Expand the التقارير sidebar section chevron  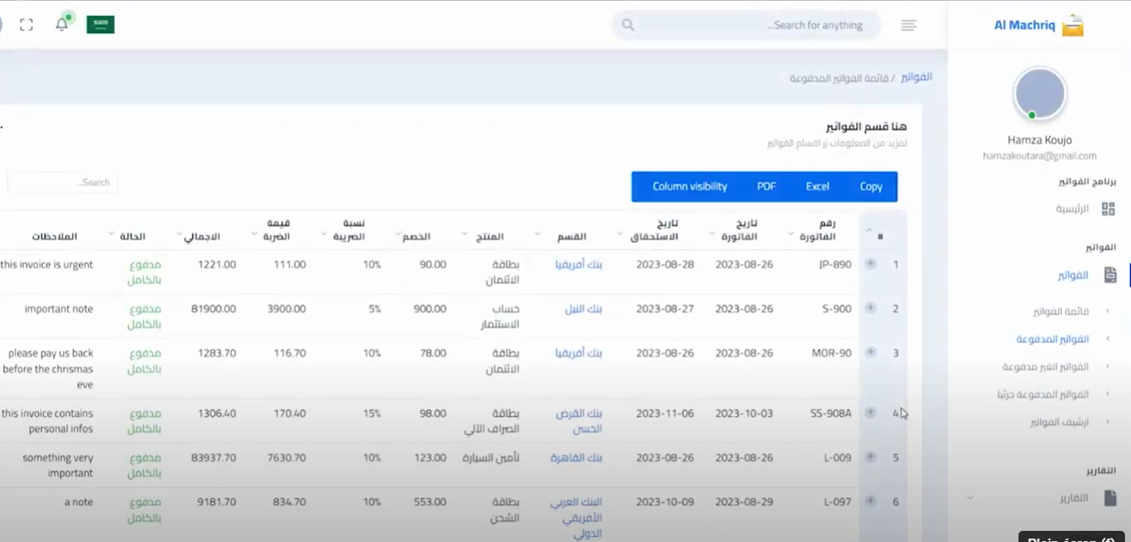point(970,497)
